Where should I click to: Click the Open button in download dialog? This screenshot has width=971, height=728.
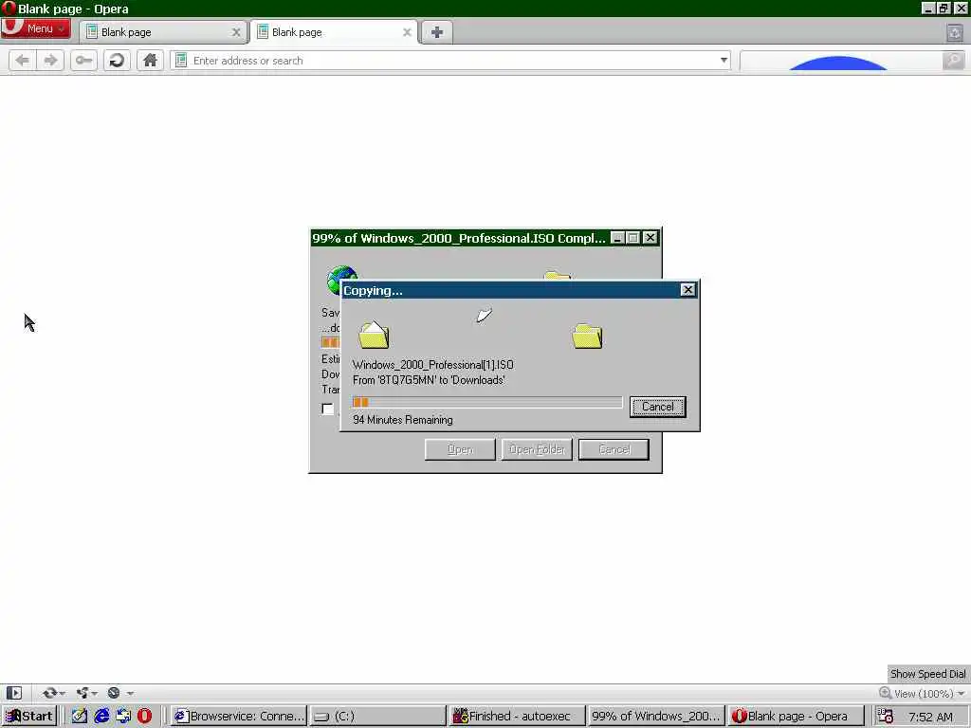[460, 449]
